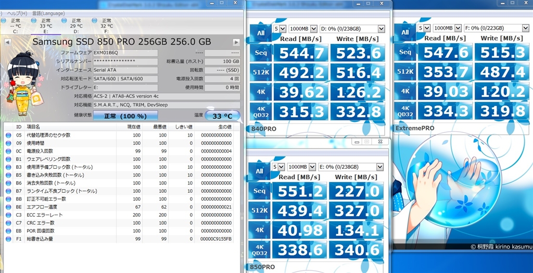Run 4K QD32 test in 840PRO window

(260, 111)
